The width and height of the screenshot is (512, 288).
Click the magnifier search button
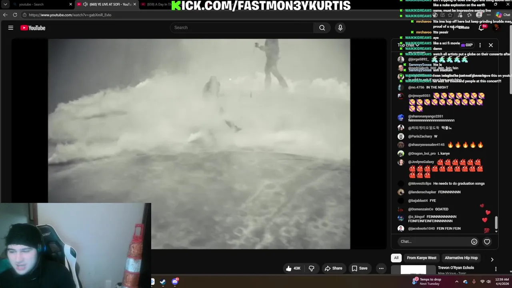point(322,28)
